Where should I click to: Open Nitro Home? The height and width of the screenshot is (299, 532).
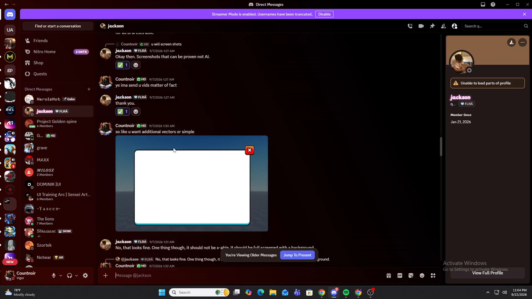click(x=58, y=51)
